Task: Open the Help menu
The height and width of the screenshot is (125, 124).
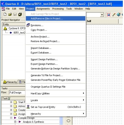Action: click(x=88, y=9)
